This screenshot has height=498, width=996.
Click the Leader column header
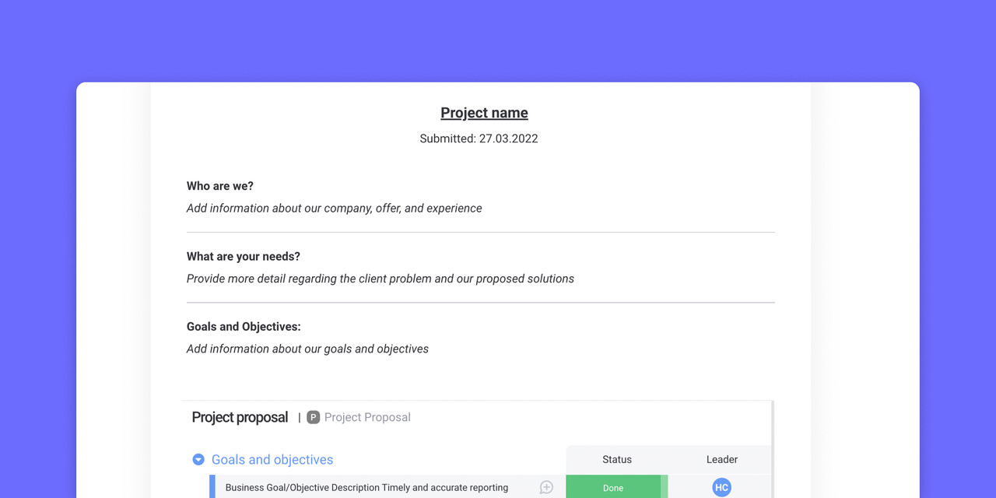(x=721, y=460)
